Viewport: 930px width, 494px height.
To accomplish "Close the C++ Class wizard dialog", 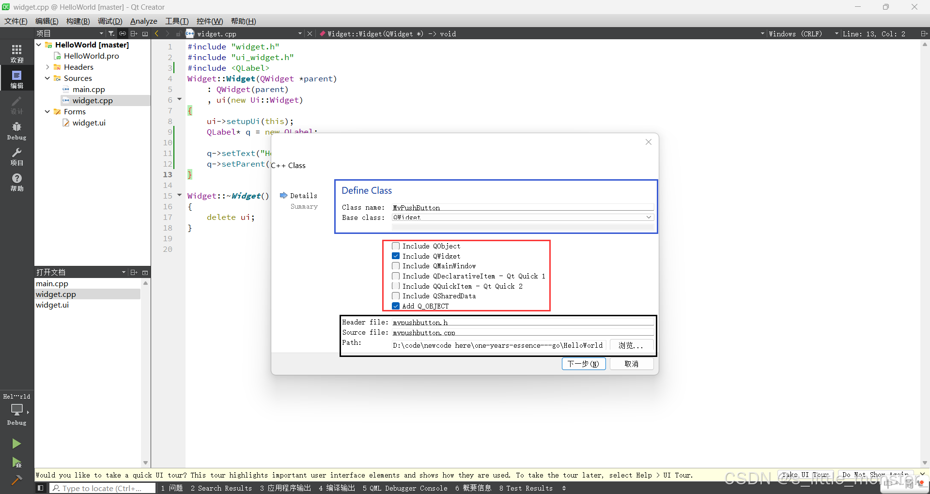I will (649, 142).
